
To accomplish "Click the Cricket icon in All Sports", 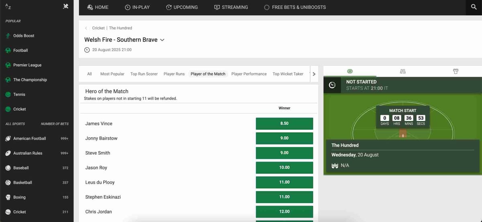I will coord(8,212).
